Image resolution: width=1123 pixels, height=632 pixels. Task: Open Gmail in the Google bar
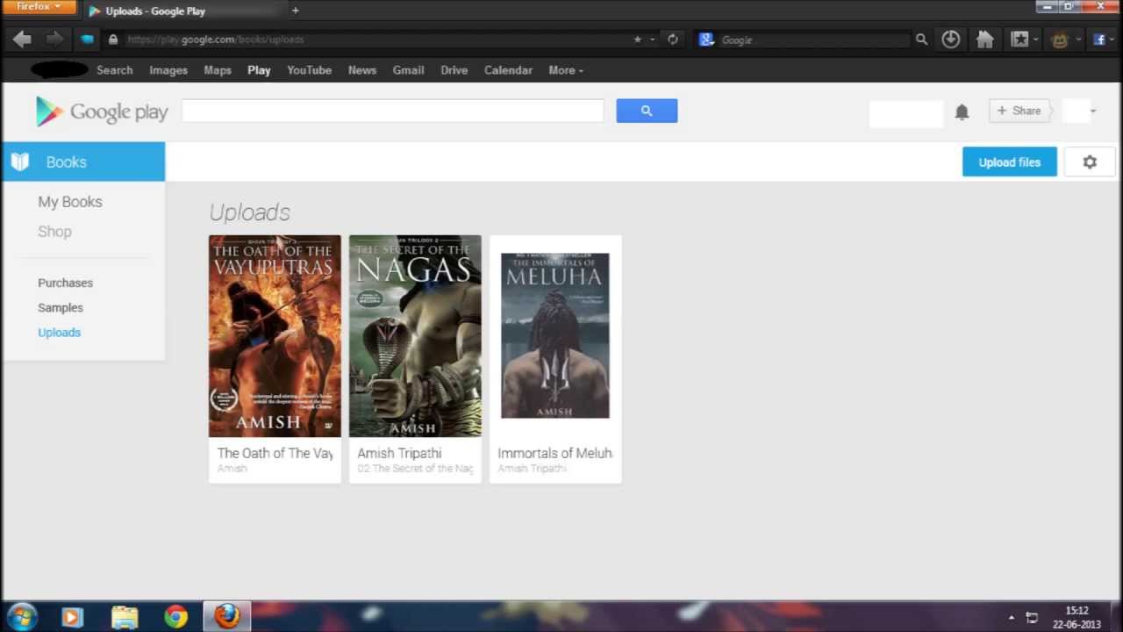(408, 70)
